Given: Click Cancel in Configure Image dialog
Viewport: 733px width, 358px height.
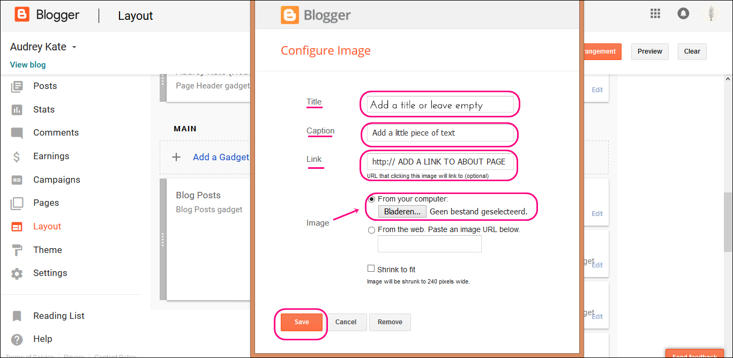Looking at the screenshot, I should 346,322.
